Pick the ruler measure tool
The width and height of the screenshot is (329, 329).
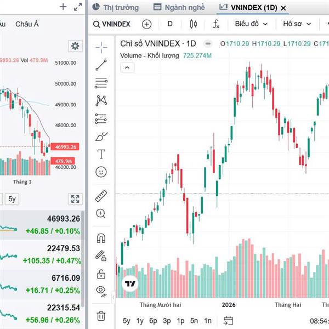coord(101,196)
